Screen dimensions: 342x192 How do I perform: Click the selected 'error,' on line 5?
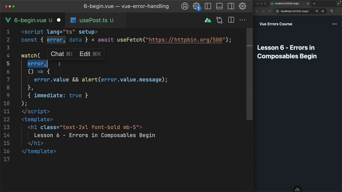click(37, 63)
